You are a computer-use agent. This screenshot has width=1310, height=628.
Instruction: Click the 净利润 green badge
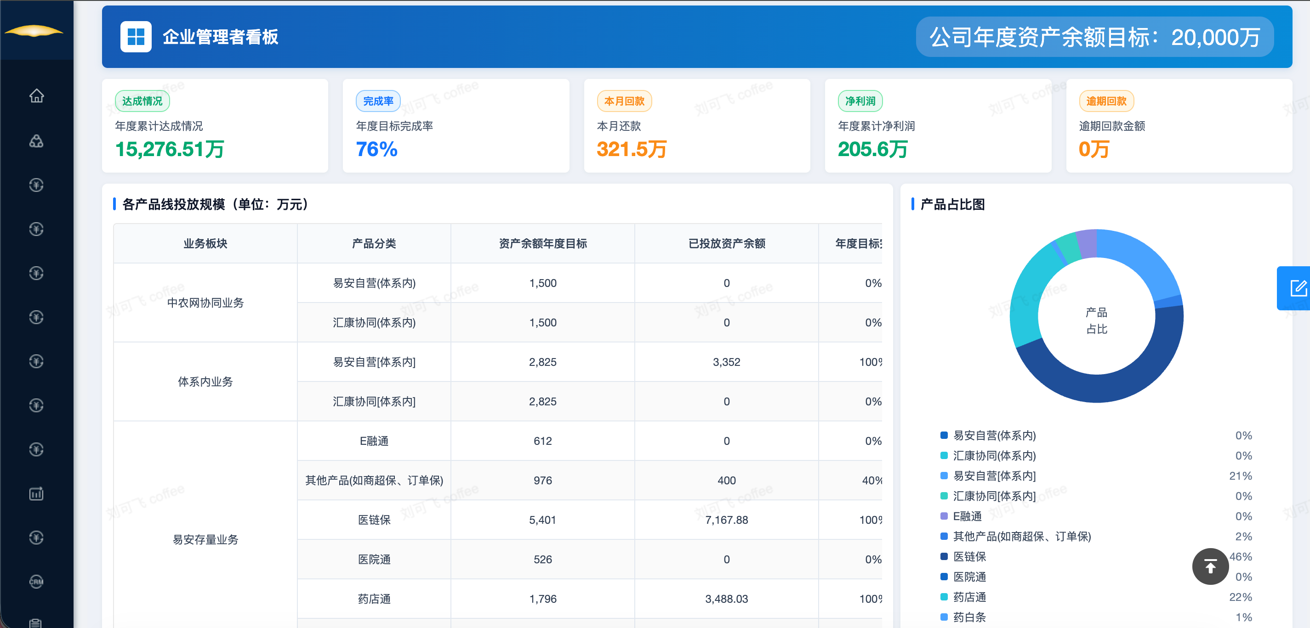[860, 101]
